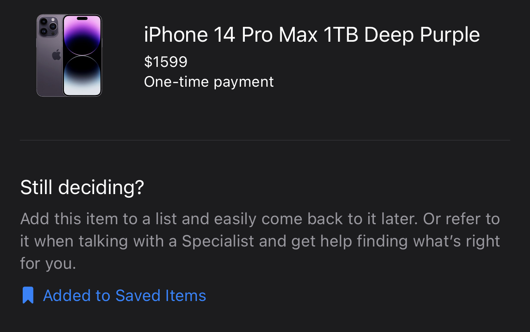Viewport: 530px width, 332px height.
Task: Tap the "One-time payment" label
Action: click(208, 82)
